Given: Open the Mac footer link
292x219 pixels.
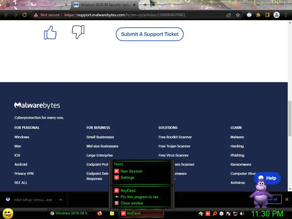Looking at the screenshot, I should tap(18, 146).
